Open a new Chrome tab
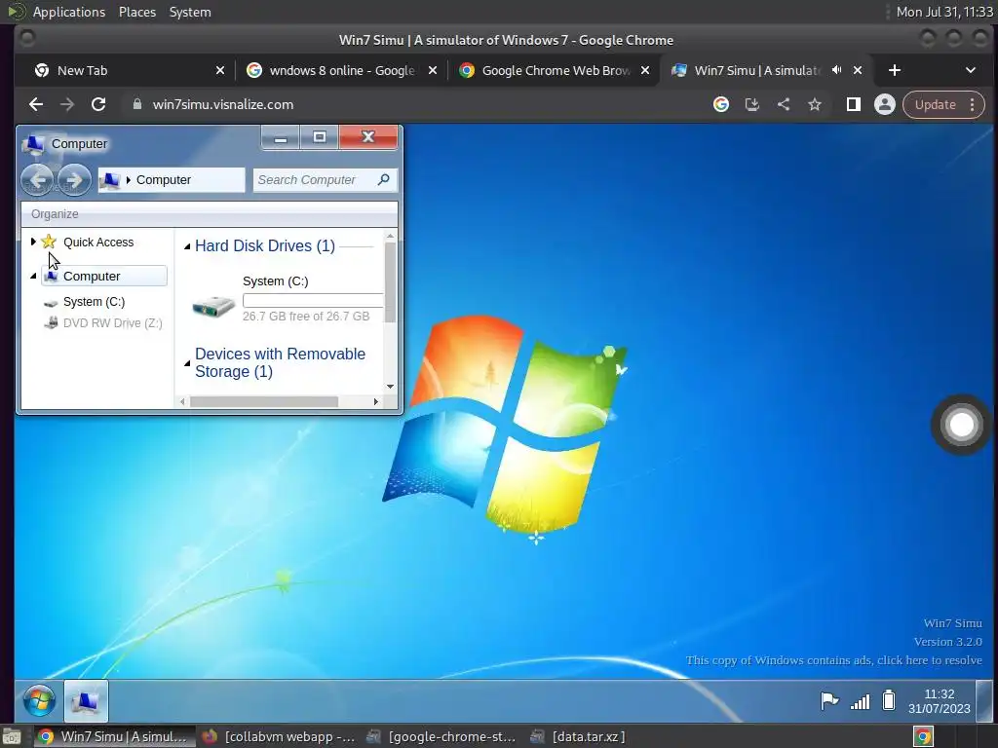998x748 pixels. (895, 70)
